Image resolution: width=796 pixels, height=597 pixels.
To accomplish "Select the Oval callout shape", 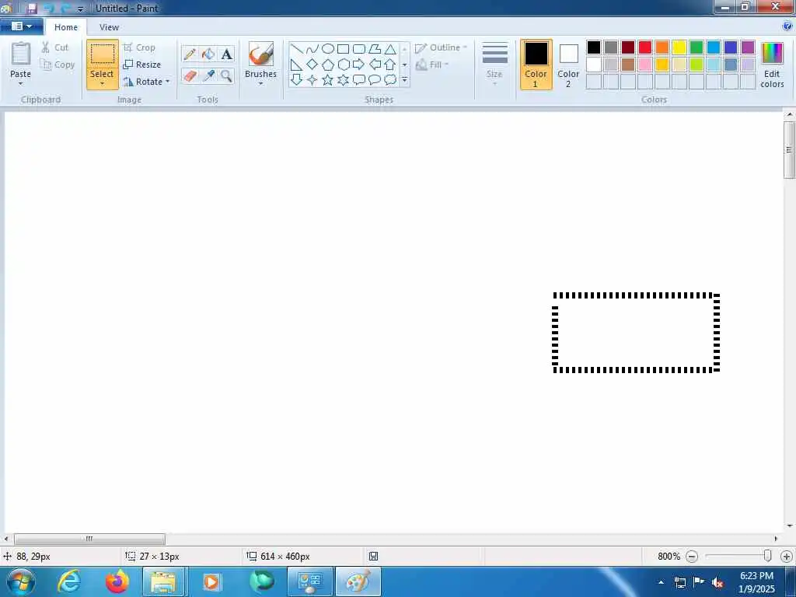I will pos(375,80).
